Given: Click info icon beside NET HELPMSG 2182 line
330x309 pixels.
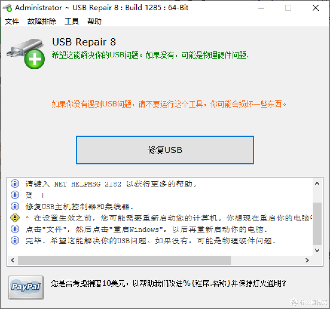Looking at the screenshot, I should coord(15,184).
